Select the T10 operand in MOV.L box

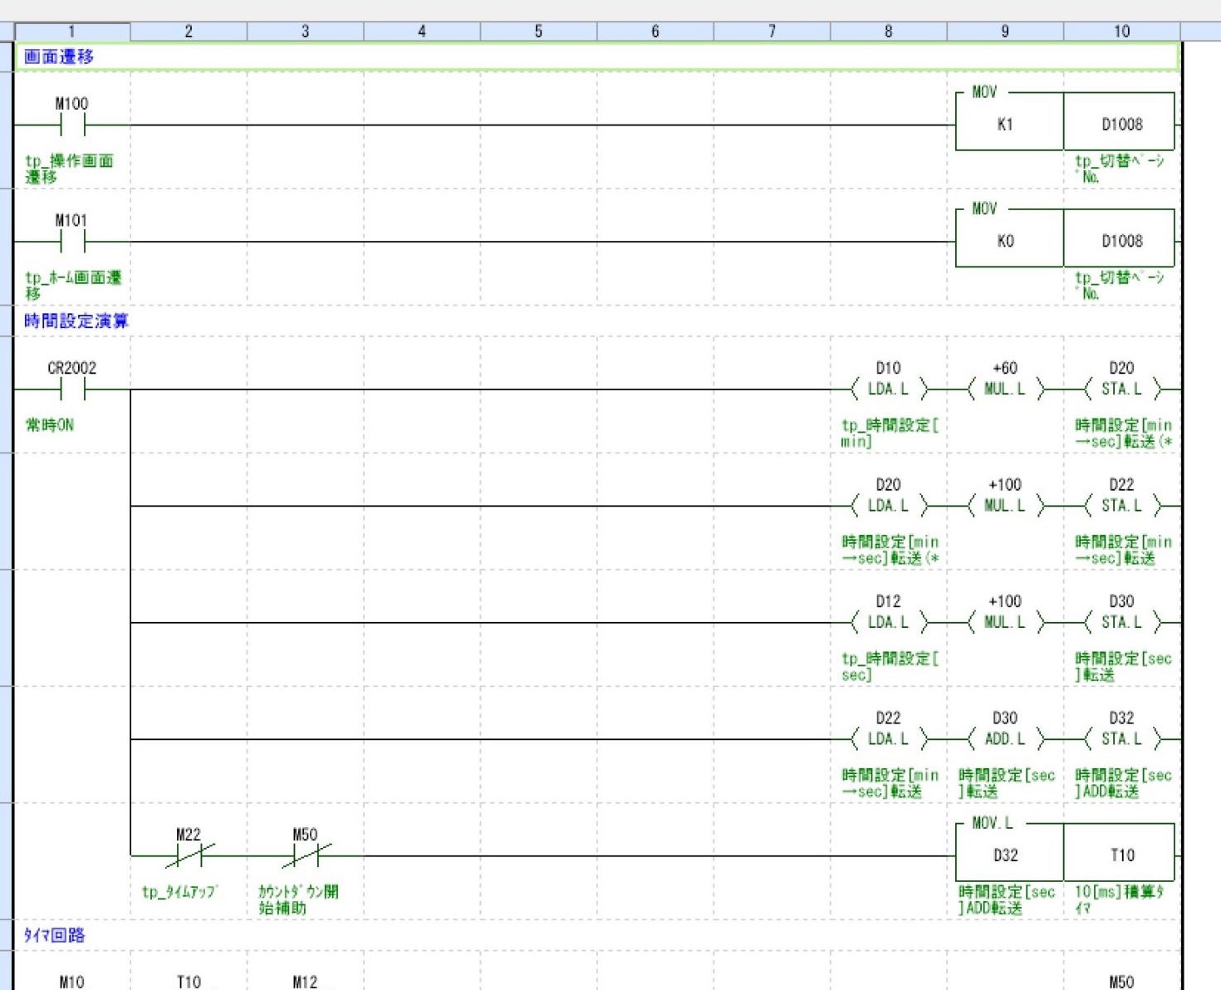(x=1121, y=855)
